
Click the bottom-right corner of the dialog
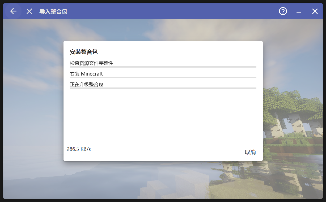(x=260, y=159)
